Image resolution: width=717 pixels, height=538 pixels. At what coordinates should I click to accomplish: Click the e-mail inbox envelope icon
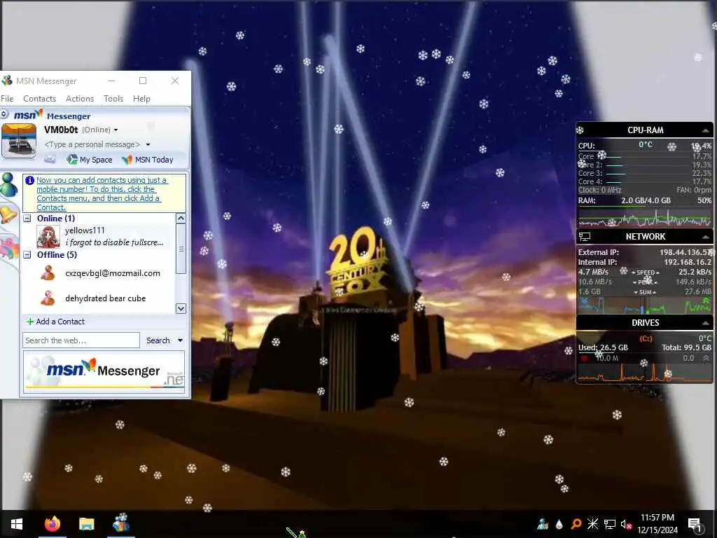tap(50, 160)
